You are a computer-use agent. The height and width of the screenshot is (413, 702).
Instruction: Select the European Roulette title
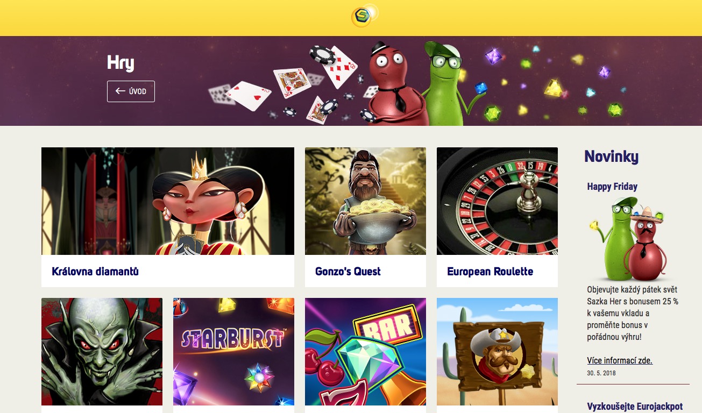coord(490,272)
